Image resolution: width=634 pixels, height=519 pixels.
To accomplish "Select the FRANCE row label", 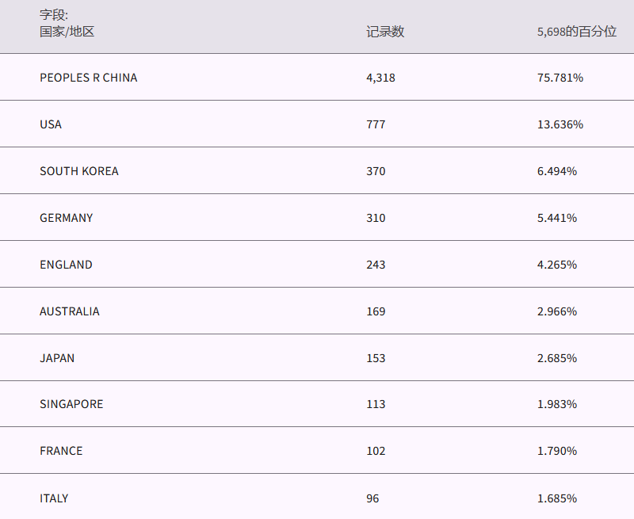I will pos(61,451).
